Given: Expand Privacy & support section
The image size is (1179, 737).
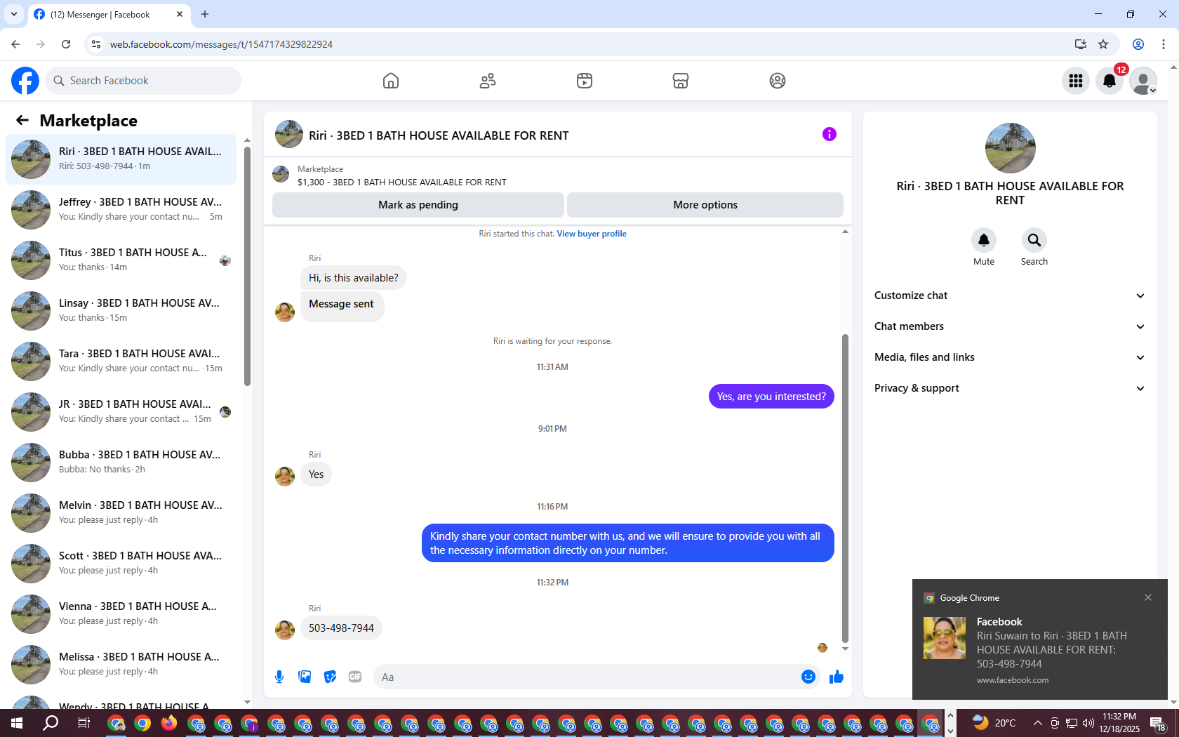Looking at the screenshot, I should click(1010, 388).
